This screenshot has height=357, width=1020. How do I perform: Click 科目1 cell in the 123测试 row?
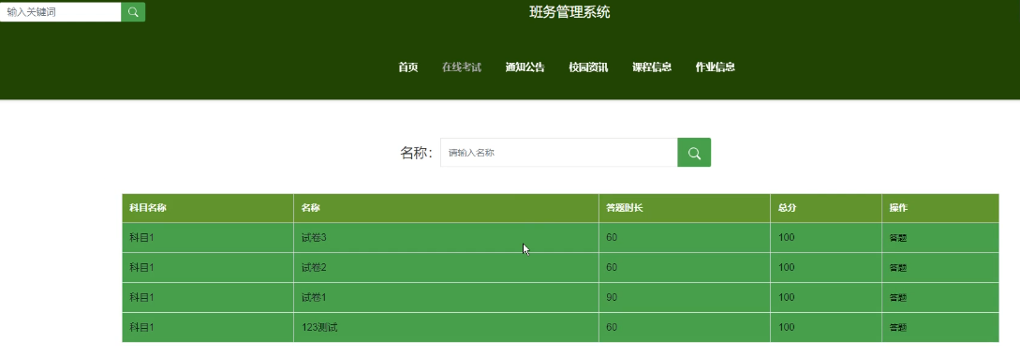click(208, 328)
